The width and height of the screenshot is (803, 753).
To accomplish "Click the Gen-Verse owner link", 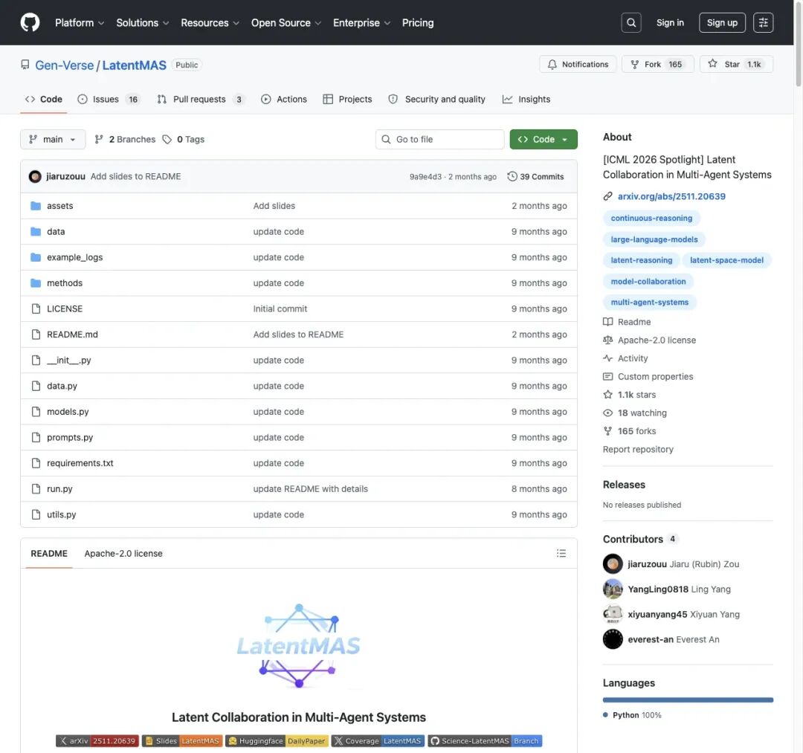I will click(65, 65).
